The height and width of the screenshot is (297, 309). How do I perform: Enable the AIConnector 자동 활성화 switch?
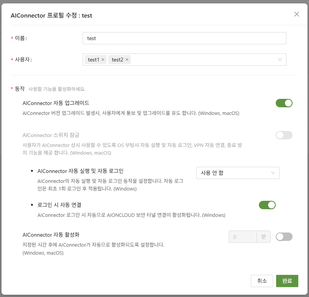pyautogui.click(x=284, y=237)
